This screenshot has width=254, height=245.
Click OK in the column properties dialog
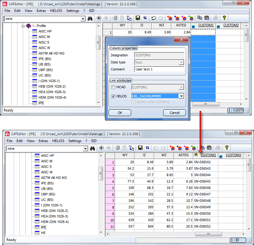(120, 113)
